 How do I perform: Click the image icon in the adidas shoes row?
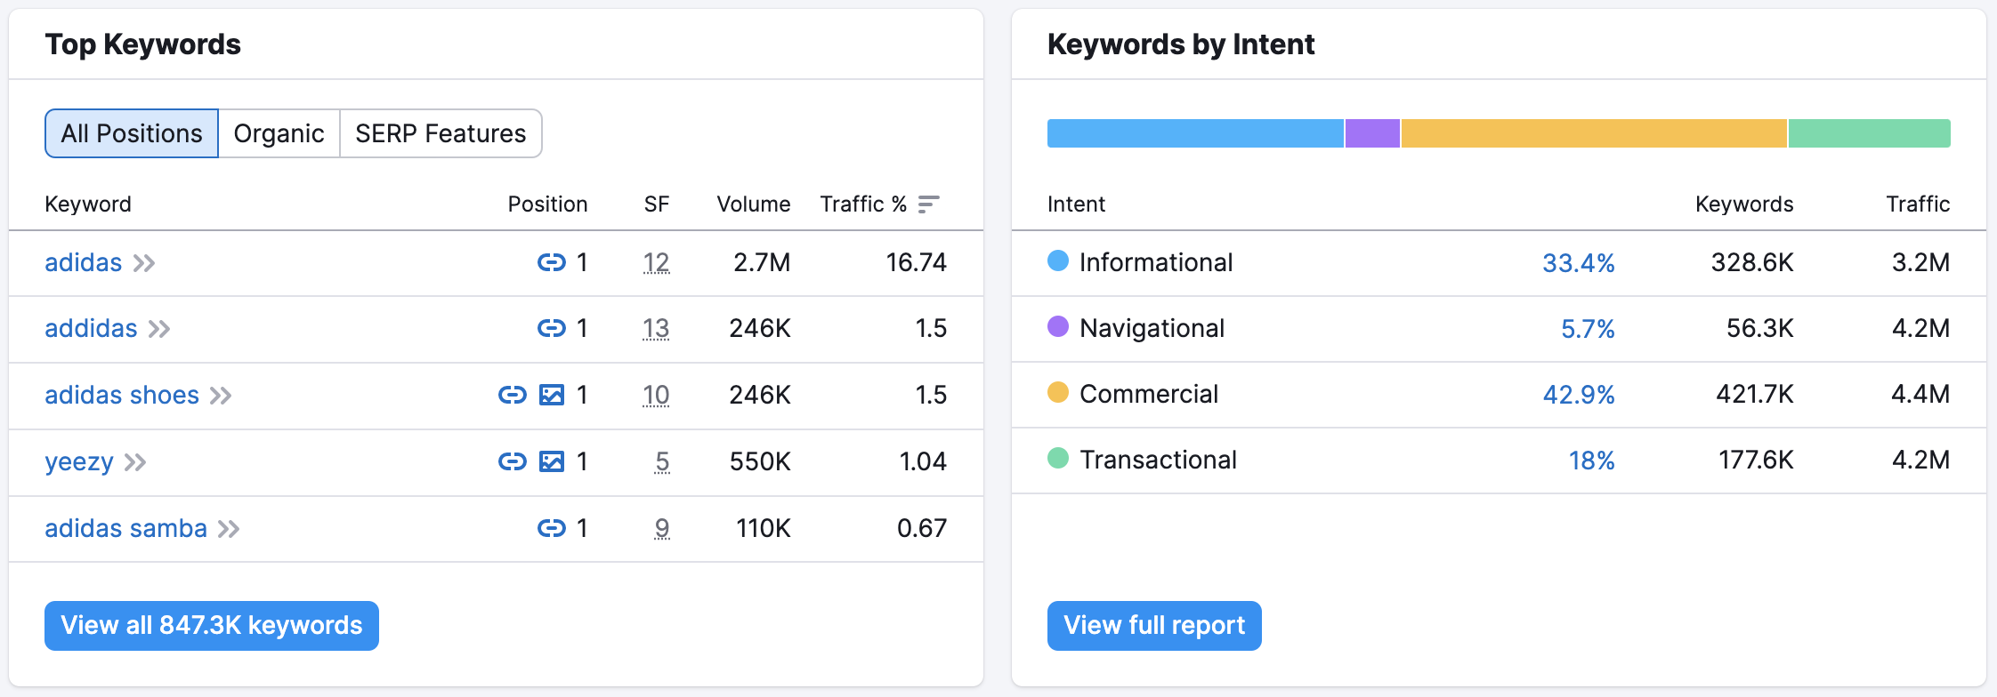pyautogui.click(x=552, y=395)
